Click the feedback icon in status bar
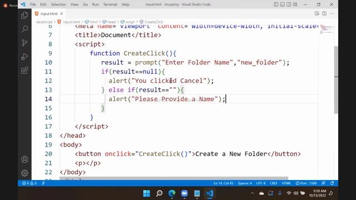 click(324, 183)
